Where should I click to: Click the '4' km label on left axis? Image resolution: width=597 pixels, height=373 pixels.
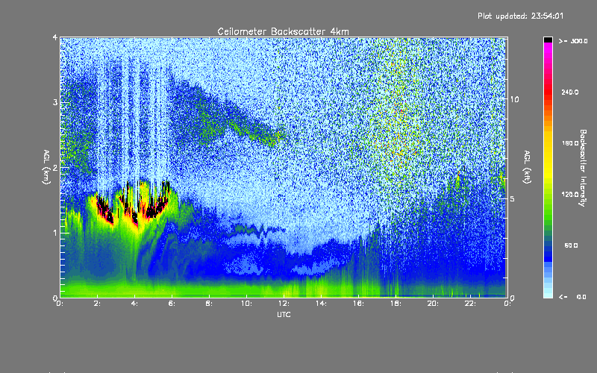pos(55,37)
